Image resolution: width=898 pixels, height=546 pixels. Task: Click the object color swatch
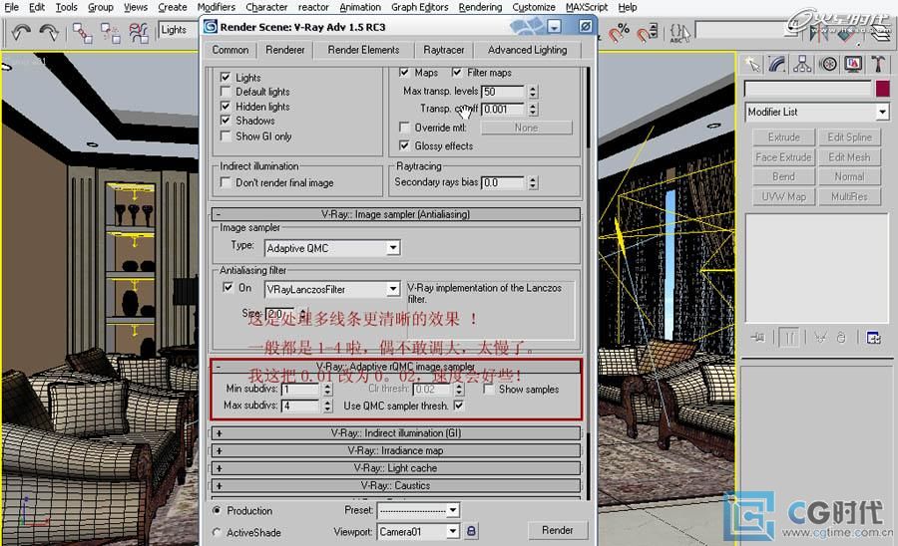tap(883, 89)
